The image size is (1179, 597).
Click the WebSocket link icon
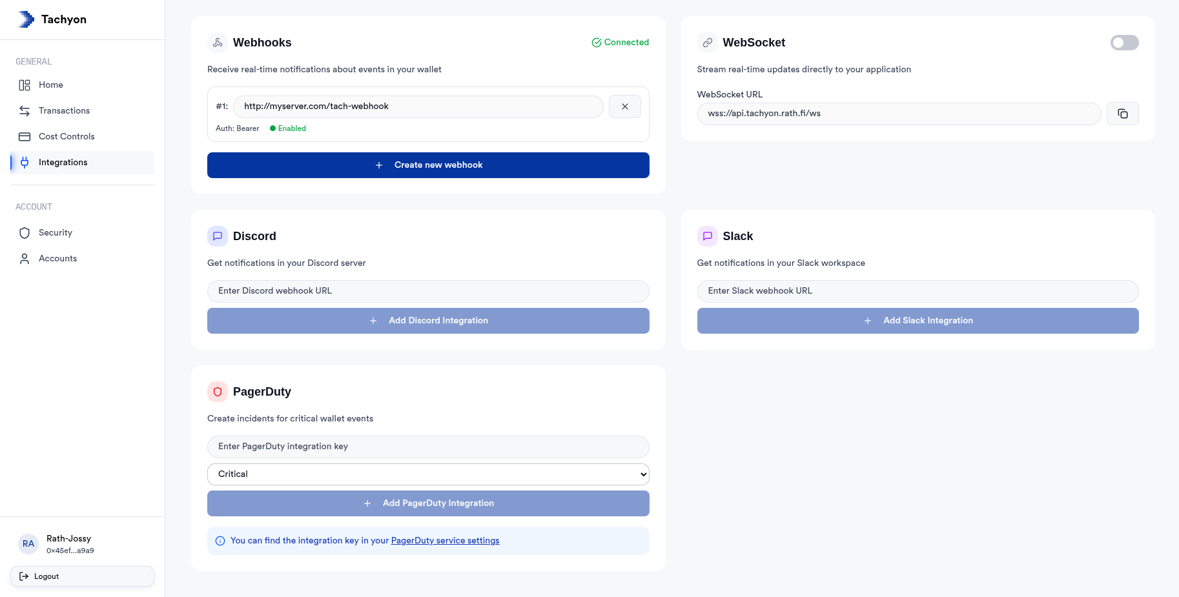tap(707, 43)
